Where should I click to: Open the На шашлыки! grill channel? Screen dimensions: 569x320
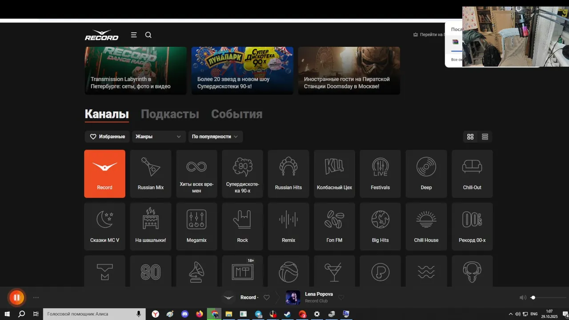click(x=151, y=227)
